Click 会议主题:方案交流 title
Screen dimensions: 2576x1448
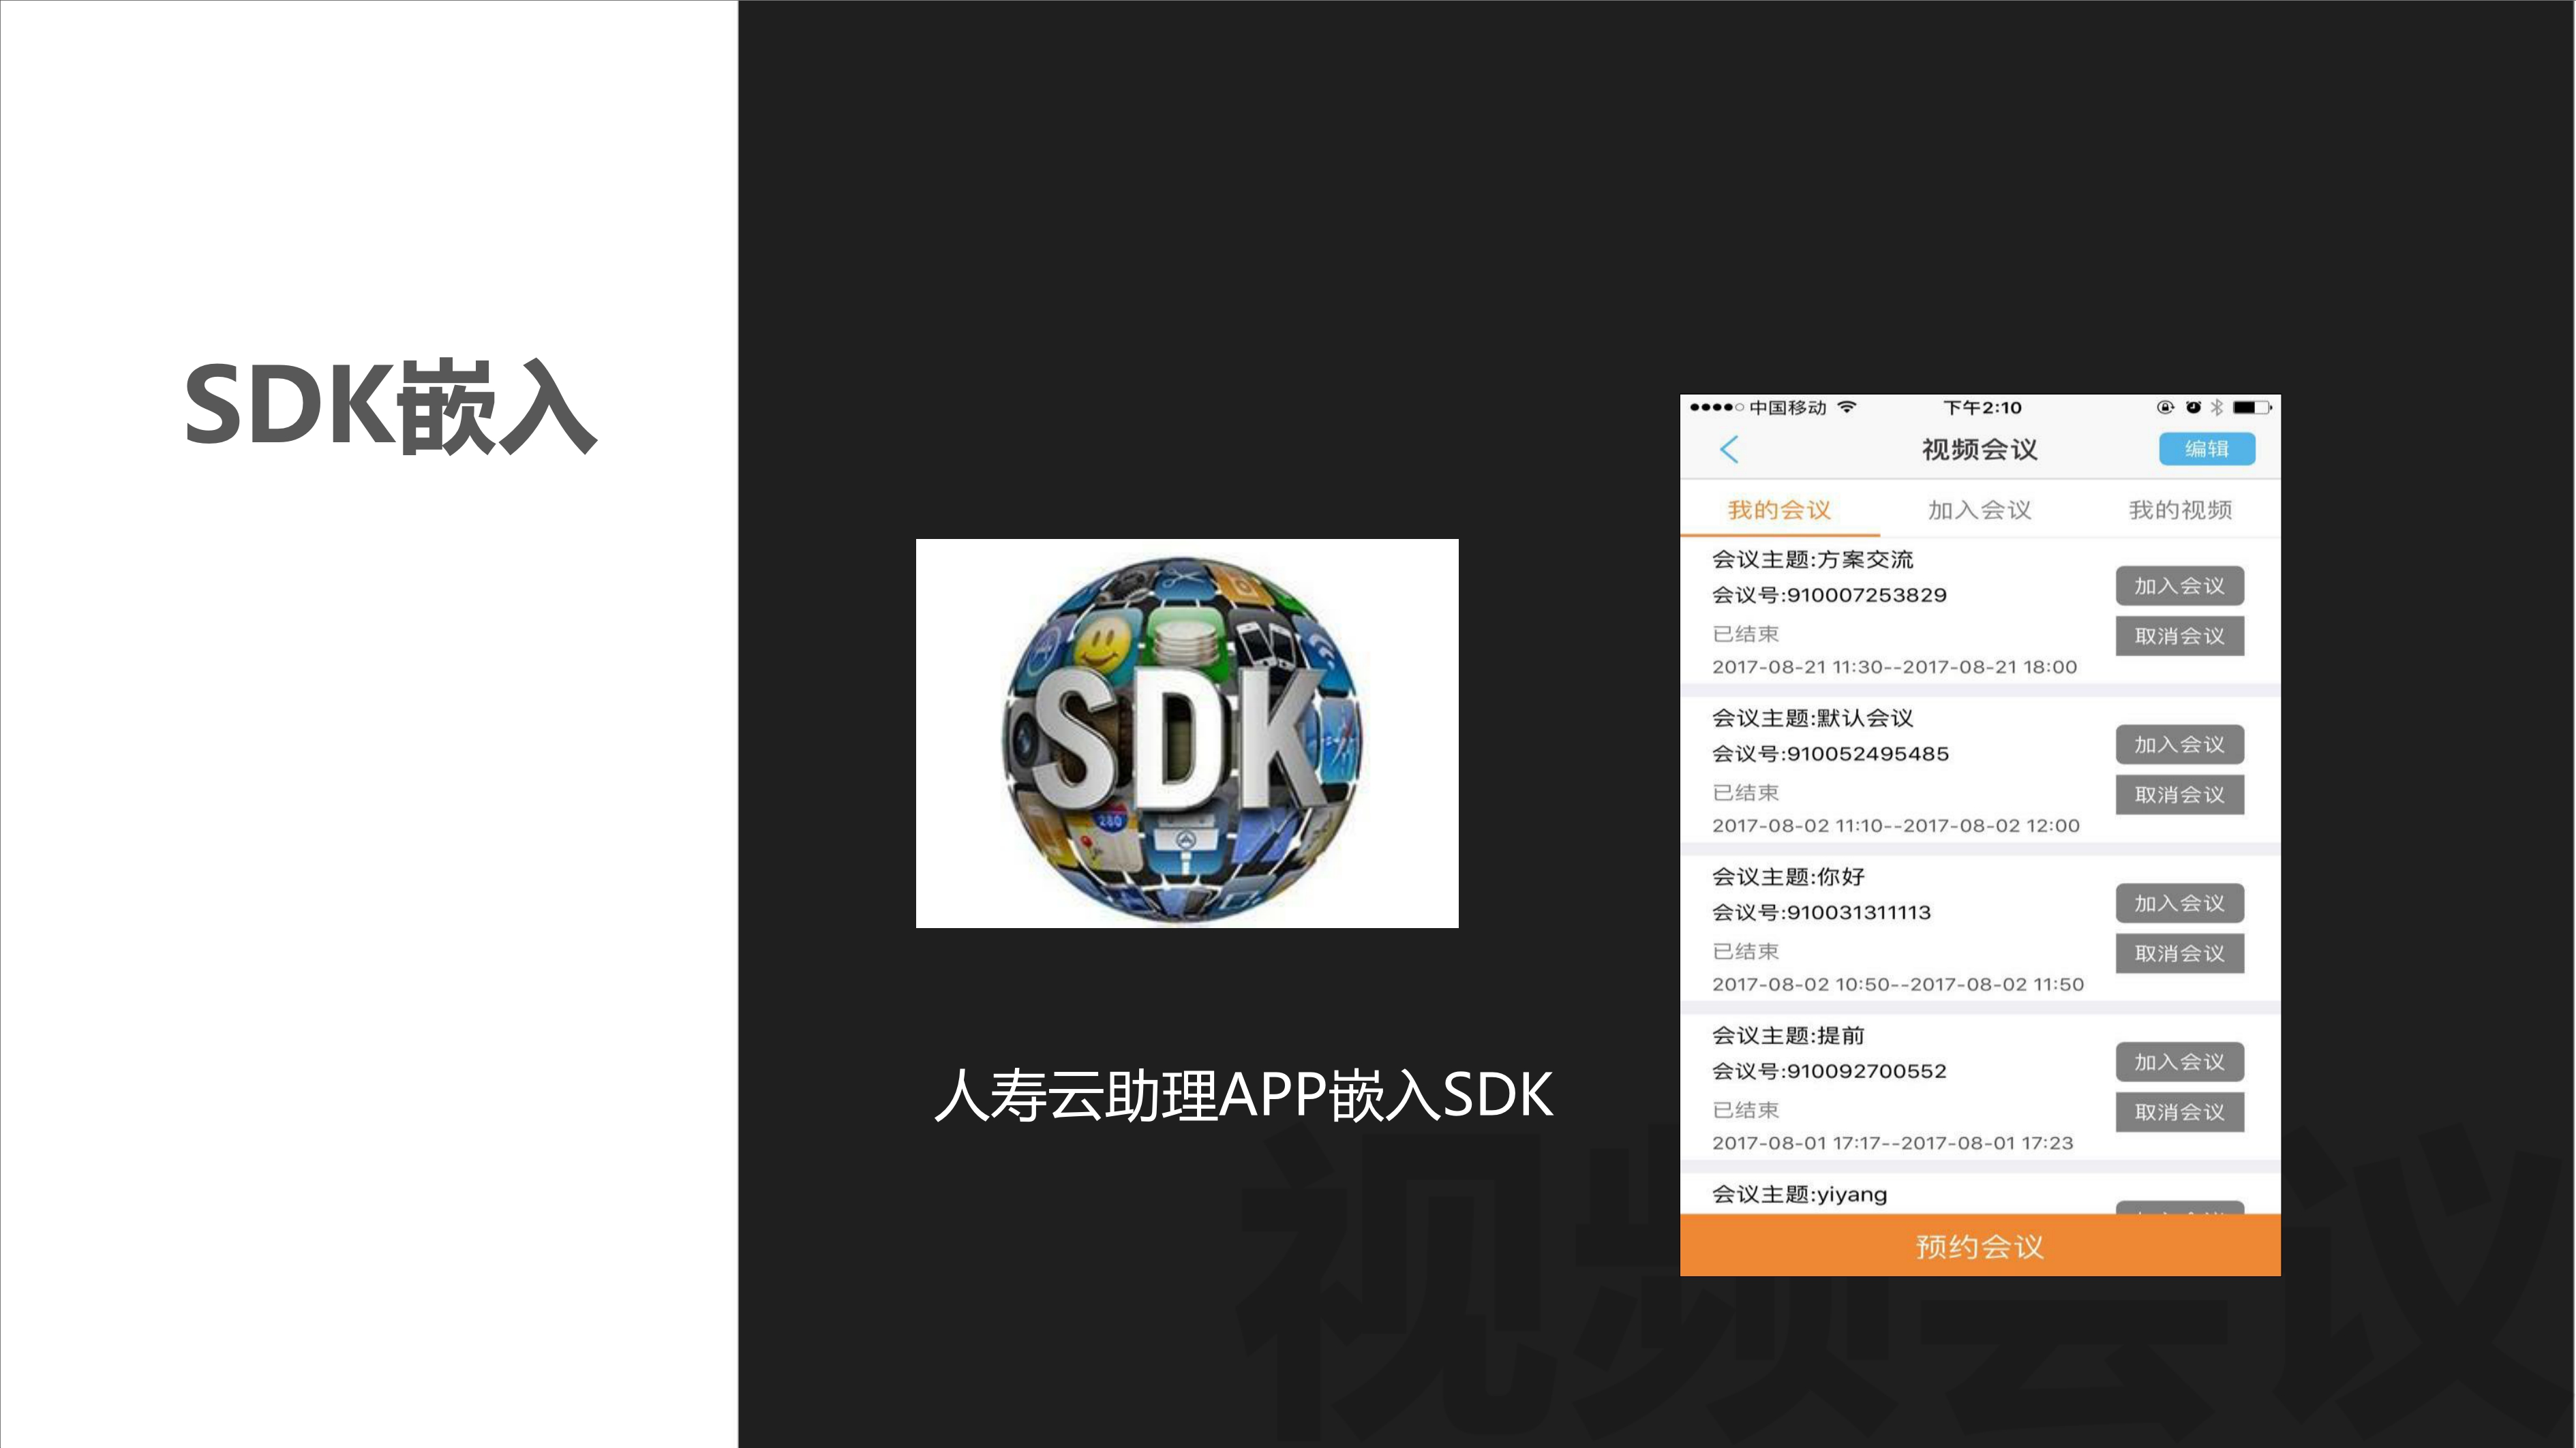(x=1812, y=559)
